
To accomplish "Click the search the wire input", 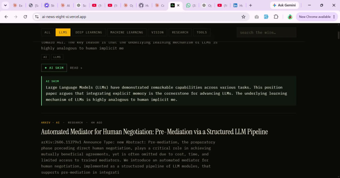I will click(x=266, y=33).
